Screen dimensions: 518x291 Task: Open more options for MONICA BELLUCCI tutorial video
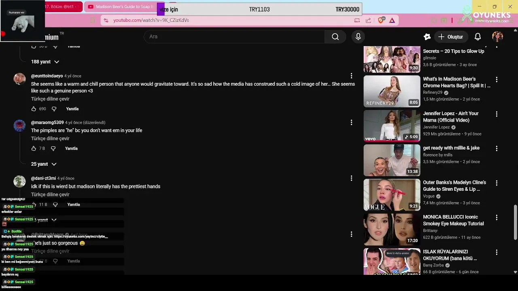(x=497, y=217)
